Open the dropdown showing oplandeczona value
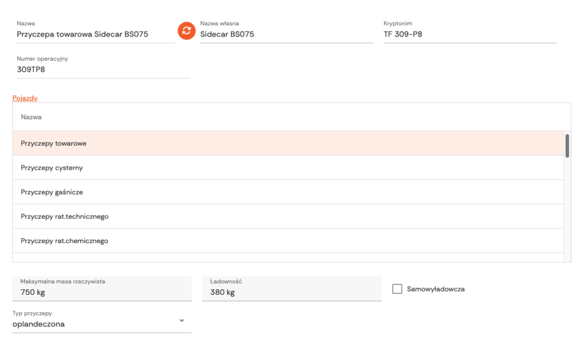577x350 pixels. click(x=96, y=324)
